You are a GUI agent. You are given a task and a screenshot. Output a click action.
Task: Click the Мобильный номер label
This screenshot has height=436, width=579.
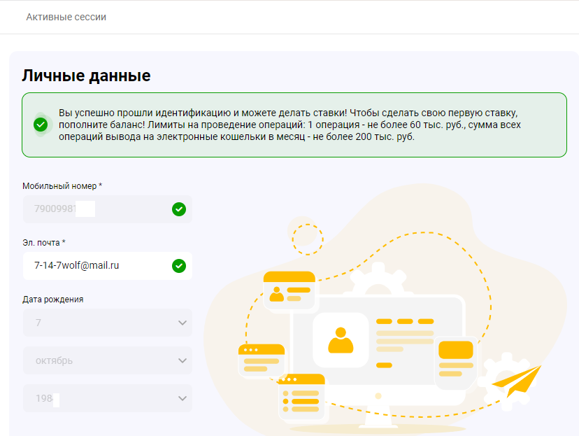click(x=62, y=186)
